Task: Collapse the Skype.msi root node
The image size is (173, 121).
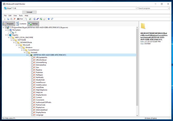Action: point(3,27)
